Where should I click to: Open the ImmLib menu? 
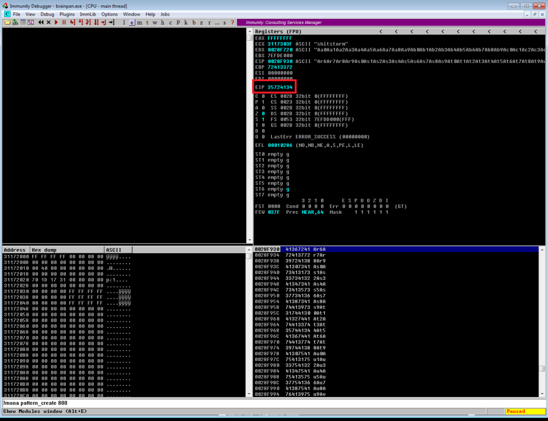tap(88, 14)
